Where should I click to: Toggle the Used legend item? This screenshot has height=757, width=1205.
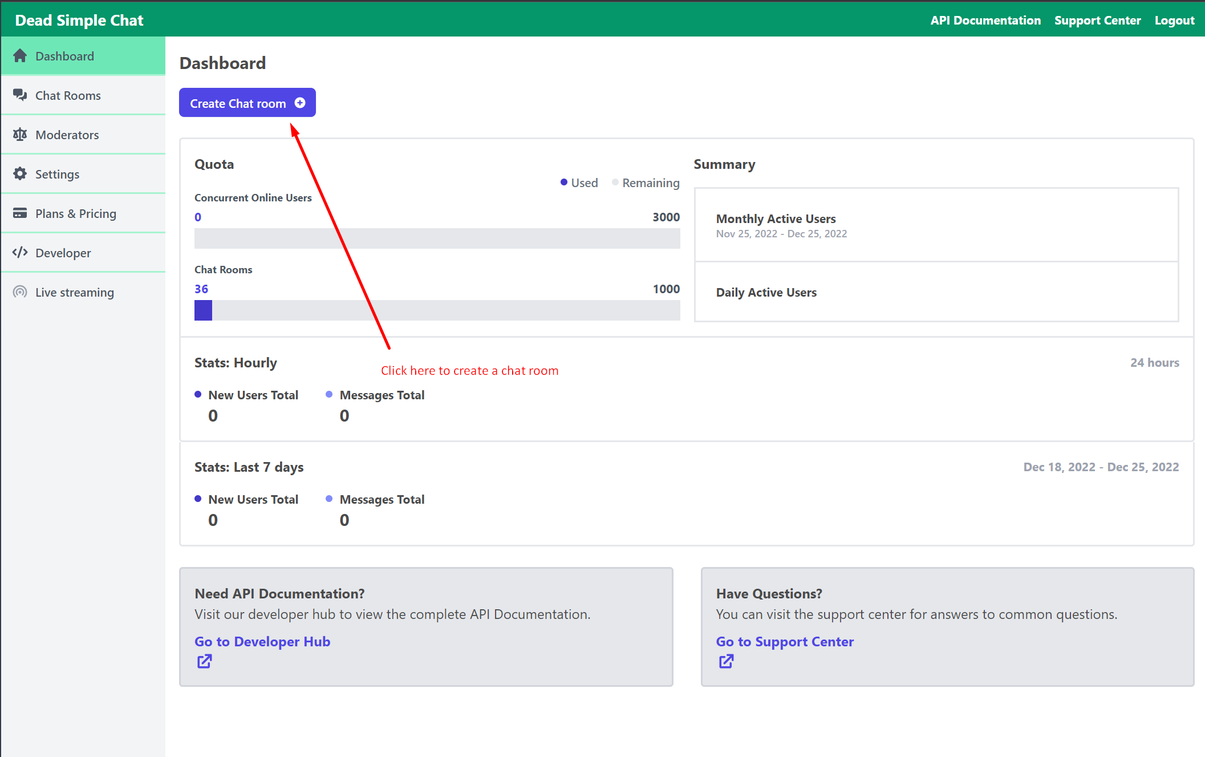click(579, 183)
